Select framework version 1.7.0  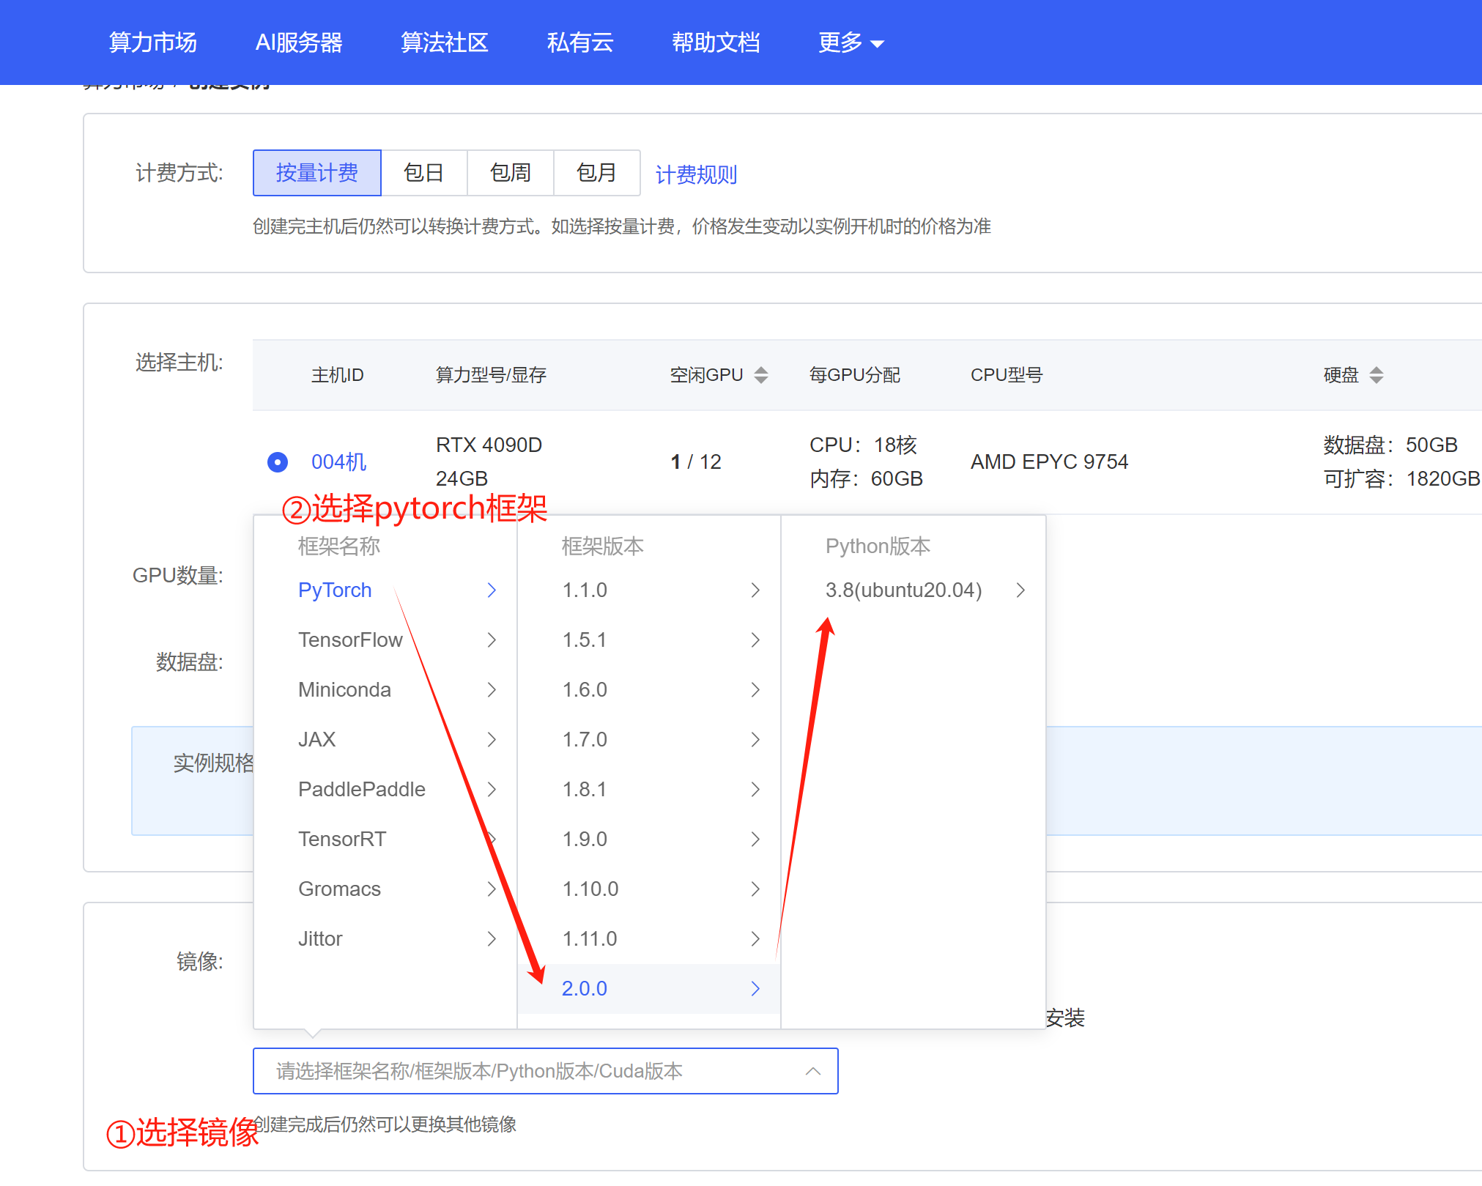pos(649,740)
